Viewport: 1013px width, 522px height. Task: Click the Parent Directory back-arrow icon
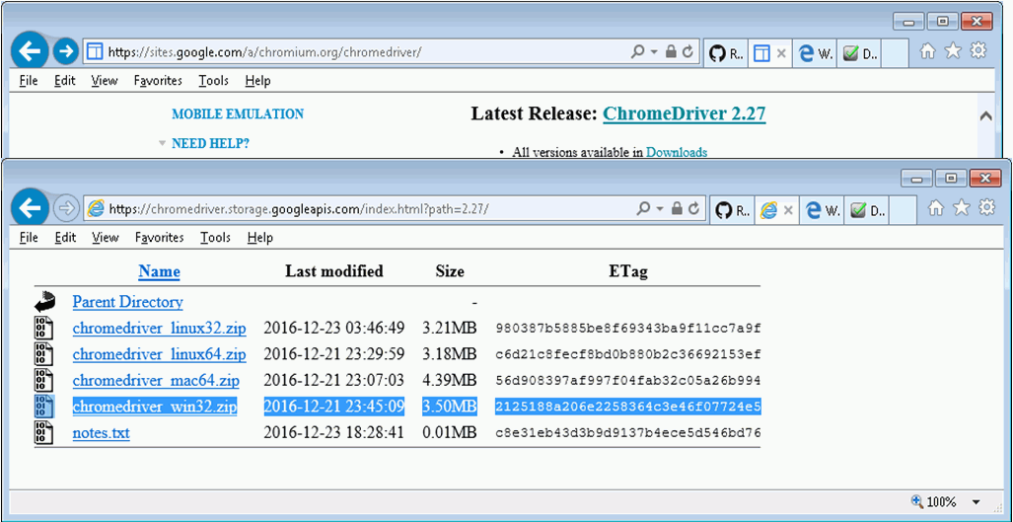(x=44, y=302)
